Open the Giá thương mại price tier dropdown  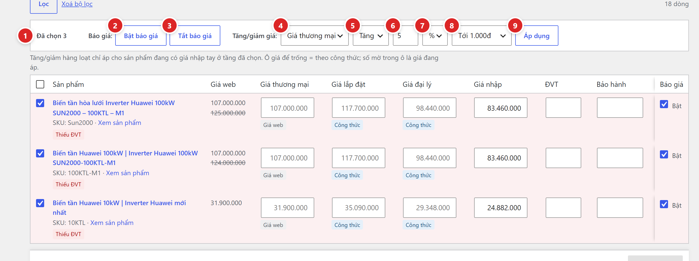click(315, 36)
